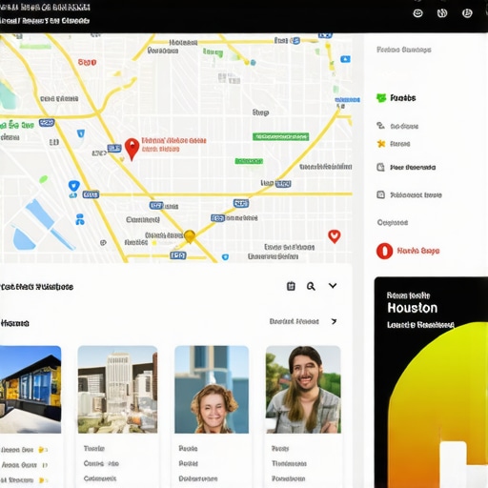This screenshot has height=488, width=488.
Task: Open the yellow star sidebar icon
Action: pos(381,144)
